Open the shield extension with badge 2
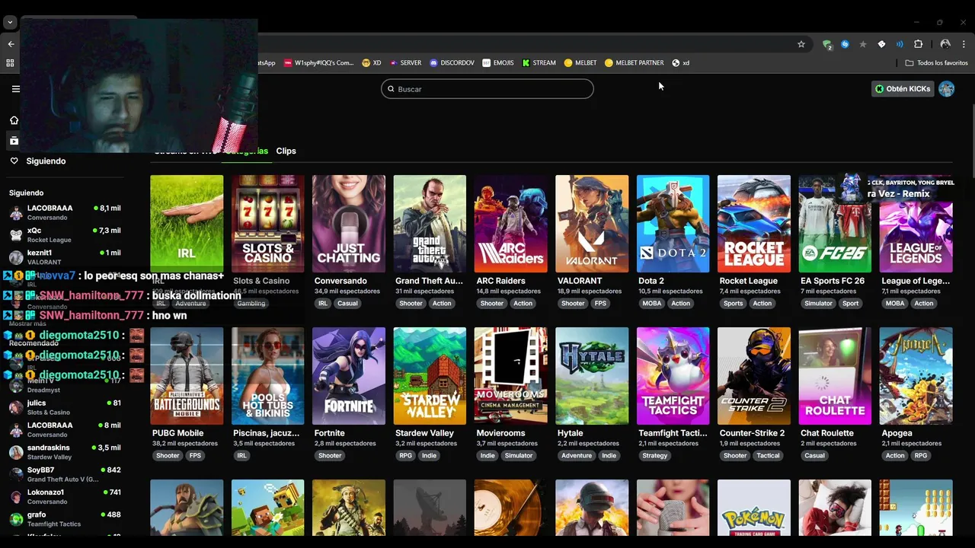The width and height of the screenshot is (975, 548). coord(827,44)
